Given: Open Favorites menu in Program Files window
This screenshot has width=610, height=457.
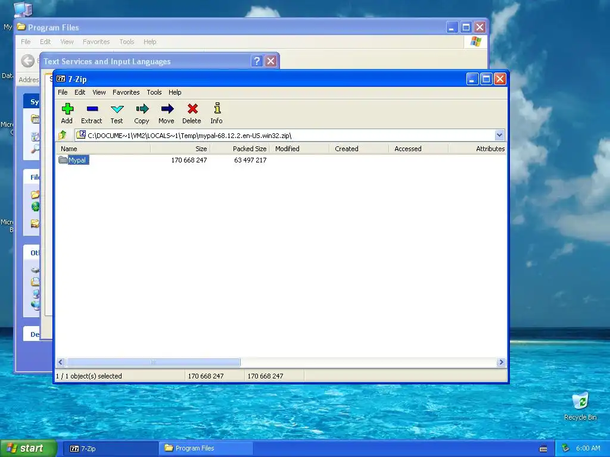Looking at the screenshot, I should pos(96,42).
